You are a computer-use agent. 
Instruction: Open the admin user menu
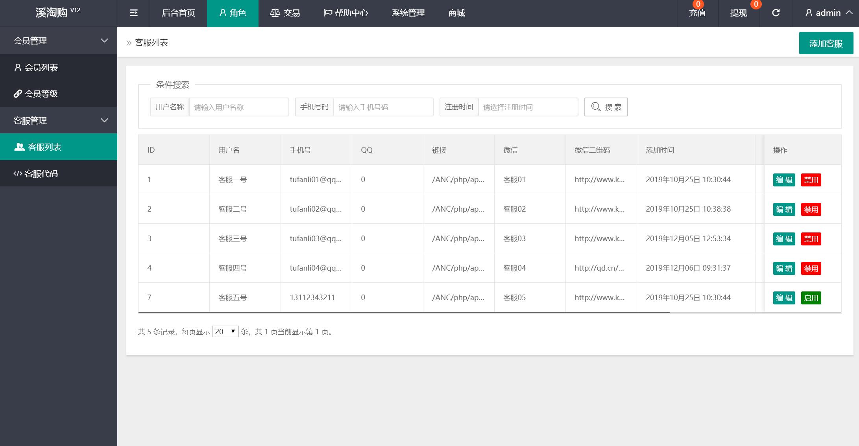828,13
